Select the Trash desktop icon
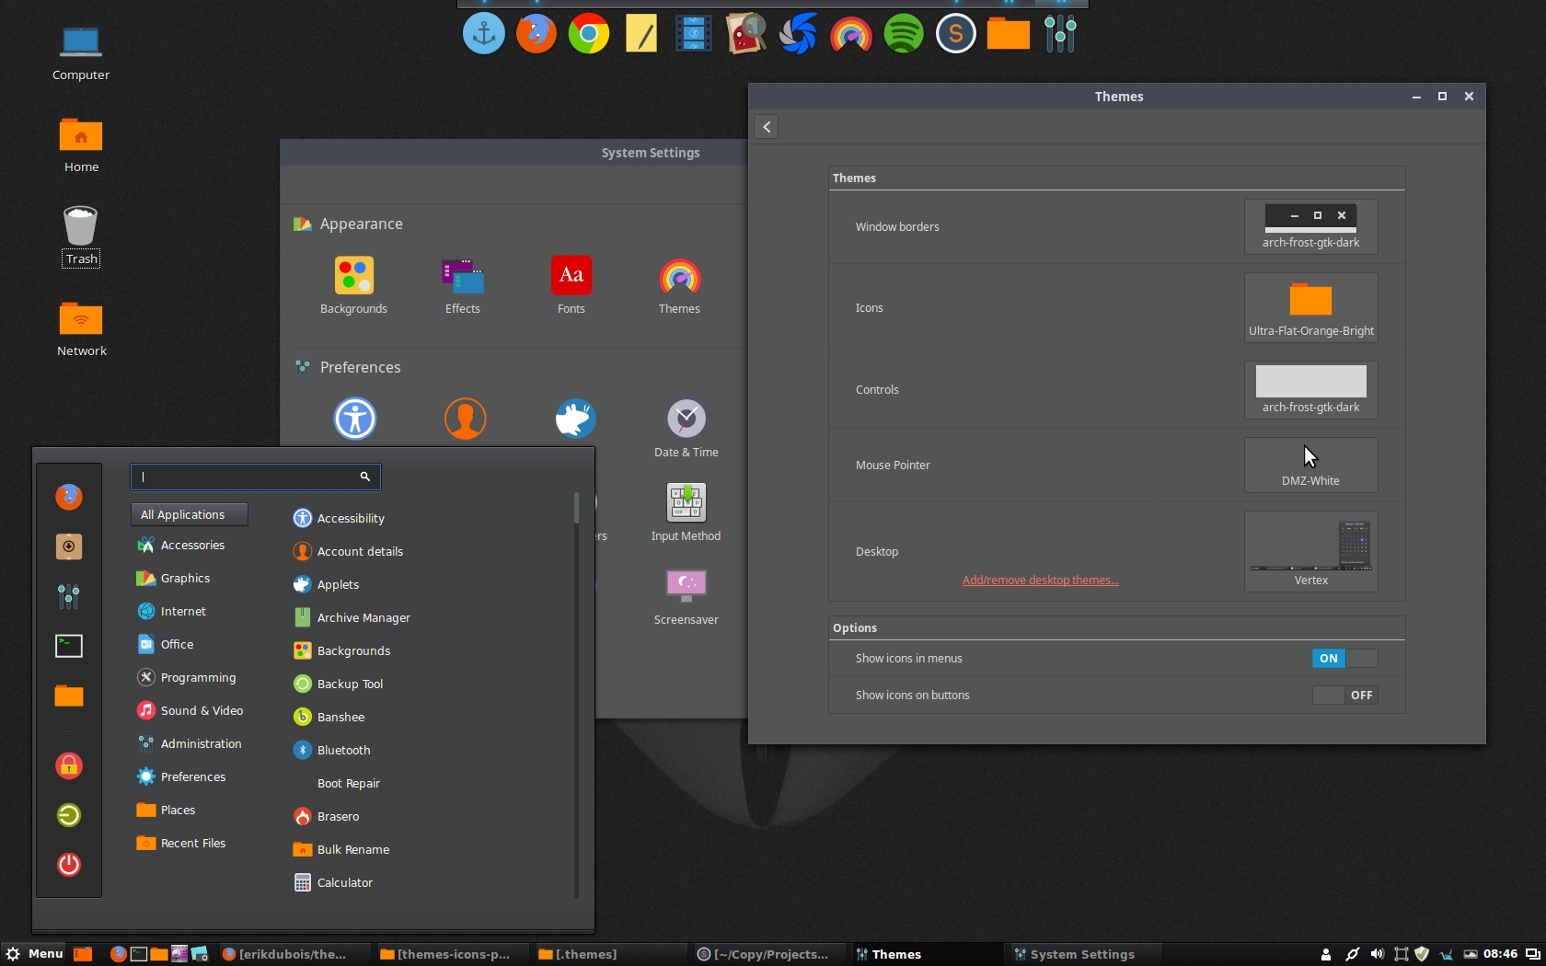 81,236
